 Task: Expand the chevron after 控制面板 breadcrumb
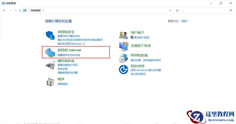click(x=43, y=10)
